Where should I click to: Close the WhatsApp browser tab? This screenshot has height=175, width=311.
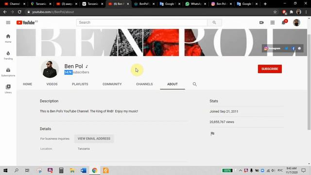[x=205, y=4]
